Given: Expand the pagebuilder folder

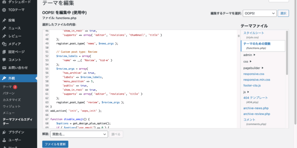Looking at the screenshot, I should [253, 68].
